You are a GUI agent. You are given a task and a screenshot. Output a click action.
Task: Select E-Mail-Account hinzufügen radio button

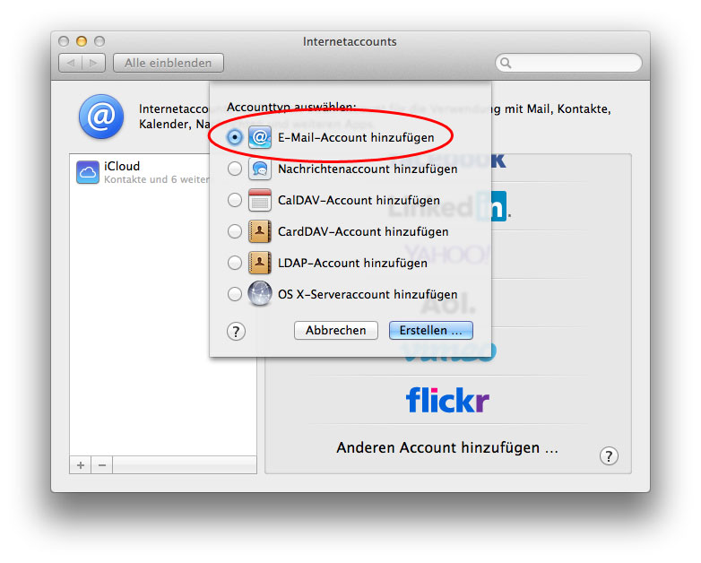point(235,137)
